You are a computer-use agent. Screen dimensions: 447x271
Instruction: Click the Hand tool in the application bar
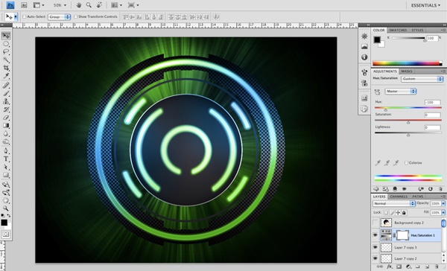tap(79, 5)
